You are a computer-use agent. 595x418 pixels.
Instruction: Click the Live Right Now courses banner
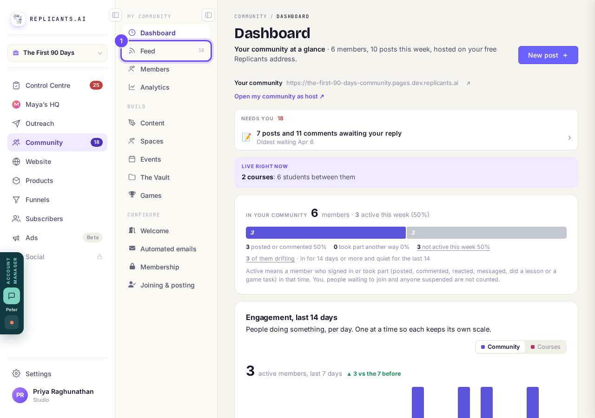tap(406, 172)
